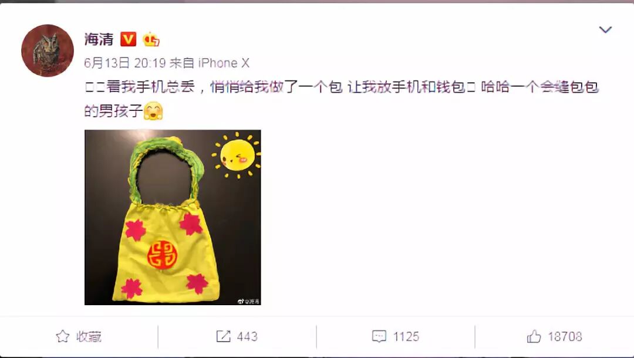Click the 18708 likes count
This screenshot has height=358, width=634.
[x=565, y=336]
